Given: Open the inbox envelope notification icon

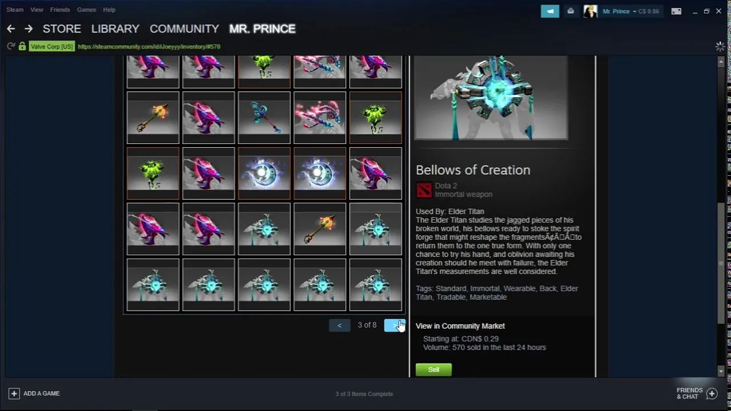Looking at the screenshot, I should [x=571, y=11].
